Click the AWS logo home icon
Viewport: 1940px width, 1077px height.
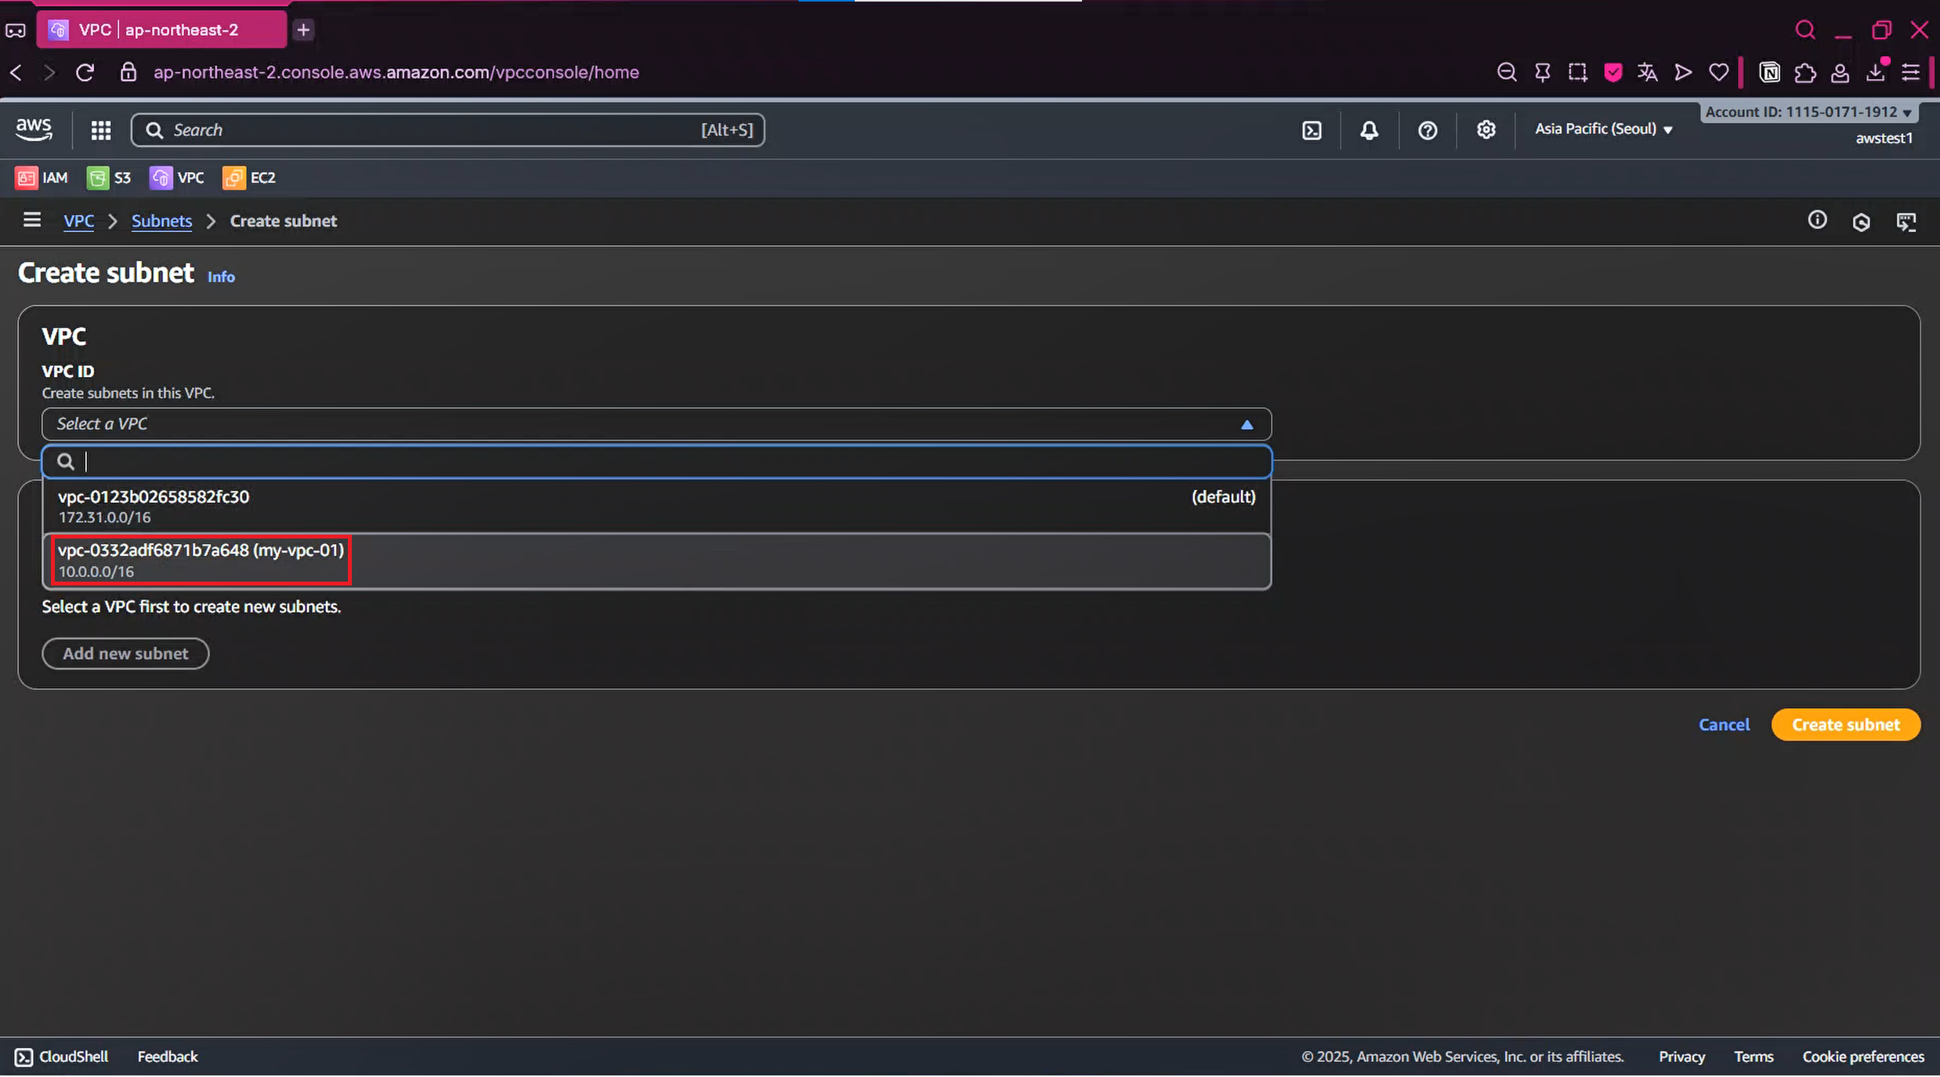(34, 129)
